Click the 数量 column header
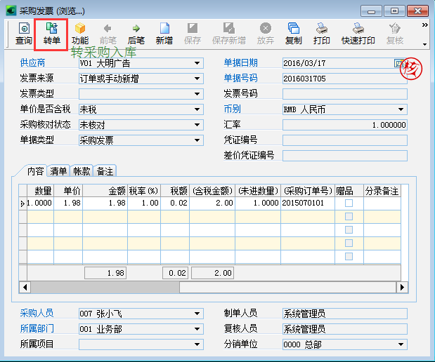435x362 pixels. click(41, 191)
